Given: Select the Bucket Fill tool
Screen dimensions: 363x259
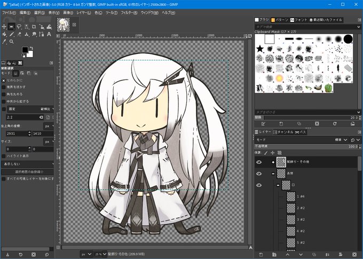Looking at the screenshot, I should (x=4, y=34).
